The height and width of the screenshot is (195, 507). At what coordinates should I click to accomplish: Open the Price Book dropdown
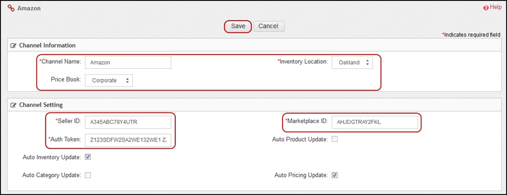[x=109, y=80]
